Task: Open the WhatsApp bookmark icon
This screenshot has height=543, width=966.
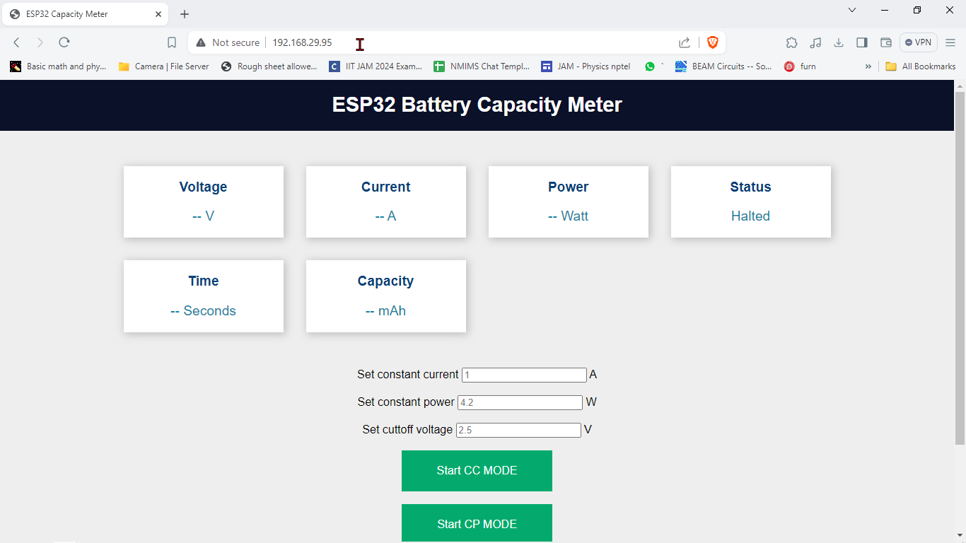Action: (x=650, y=66)
